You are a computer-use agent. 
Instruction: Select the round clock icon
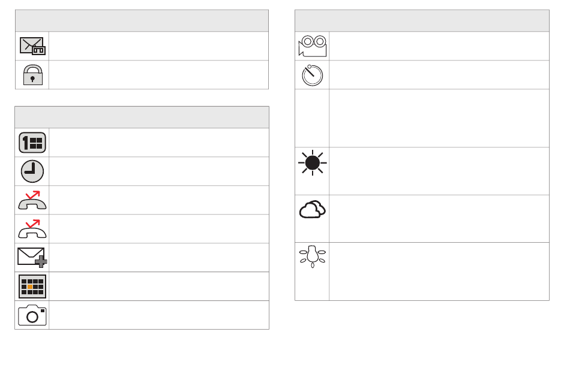(x=32, y=171)
